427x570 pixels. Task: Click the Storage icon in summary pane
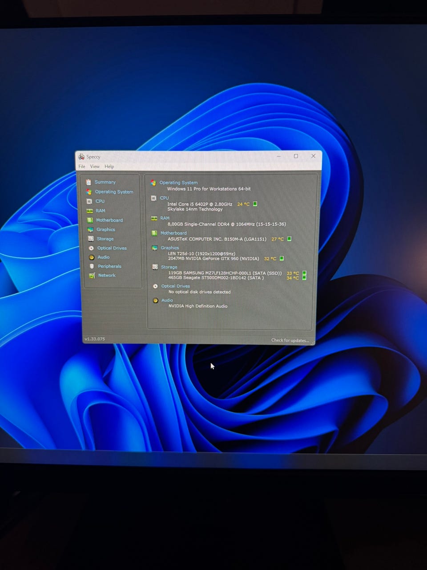tap(155, 267)
